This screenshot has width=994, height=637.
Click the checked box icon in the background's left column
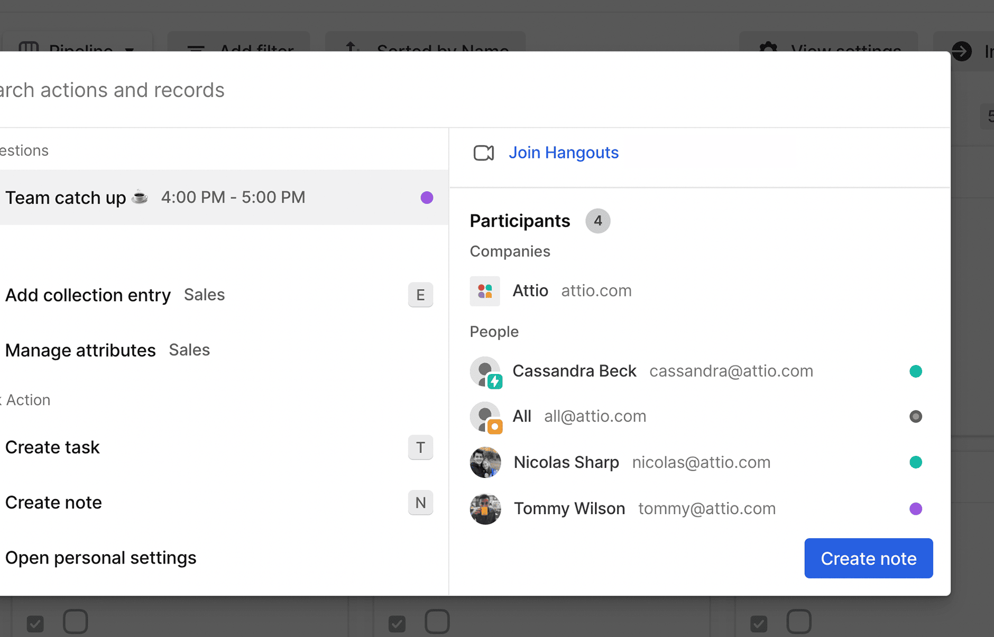click(35, 623)
